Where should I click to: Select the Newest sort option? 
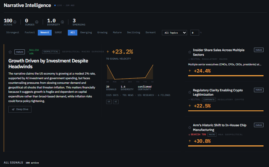click(x=45, y=32)
